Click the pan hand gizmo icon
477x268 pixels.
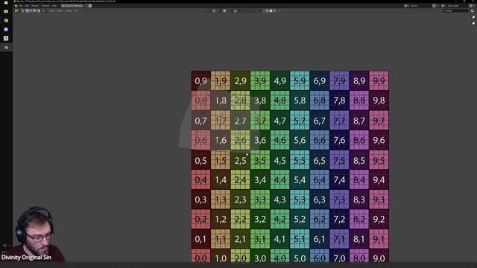[473, 23]
